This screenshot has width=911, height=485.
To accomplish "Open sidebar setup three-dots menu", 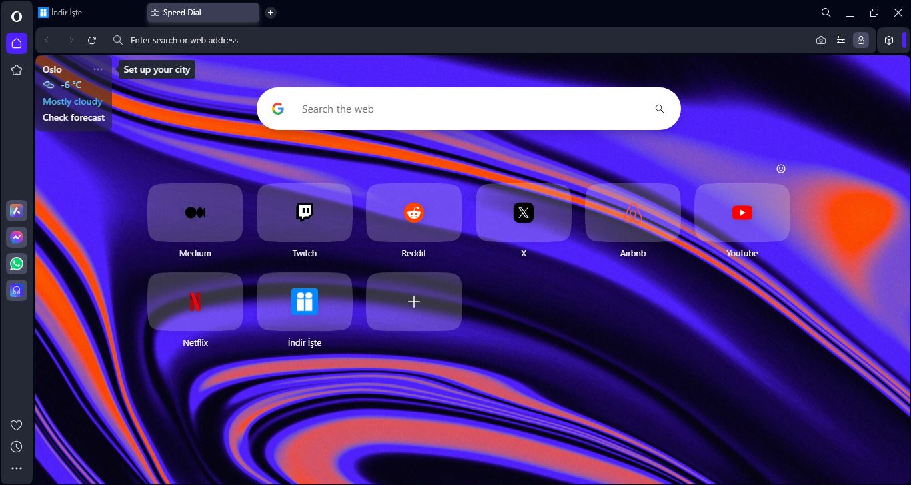I will pos(17,468).
